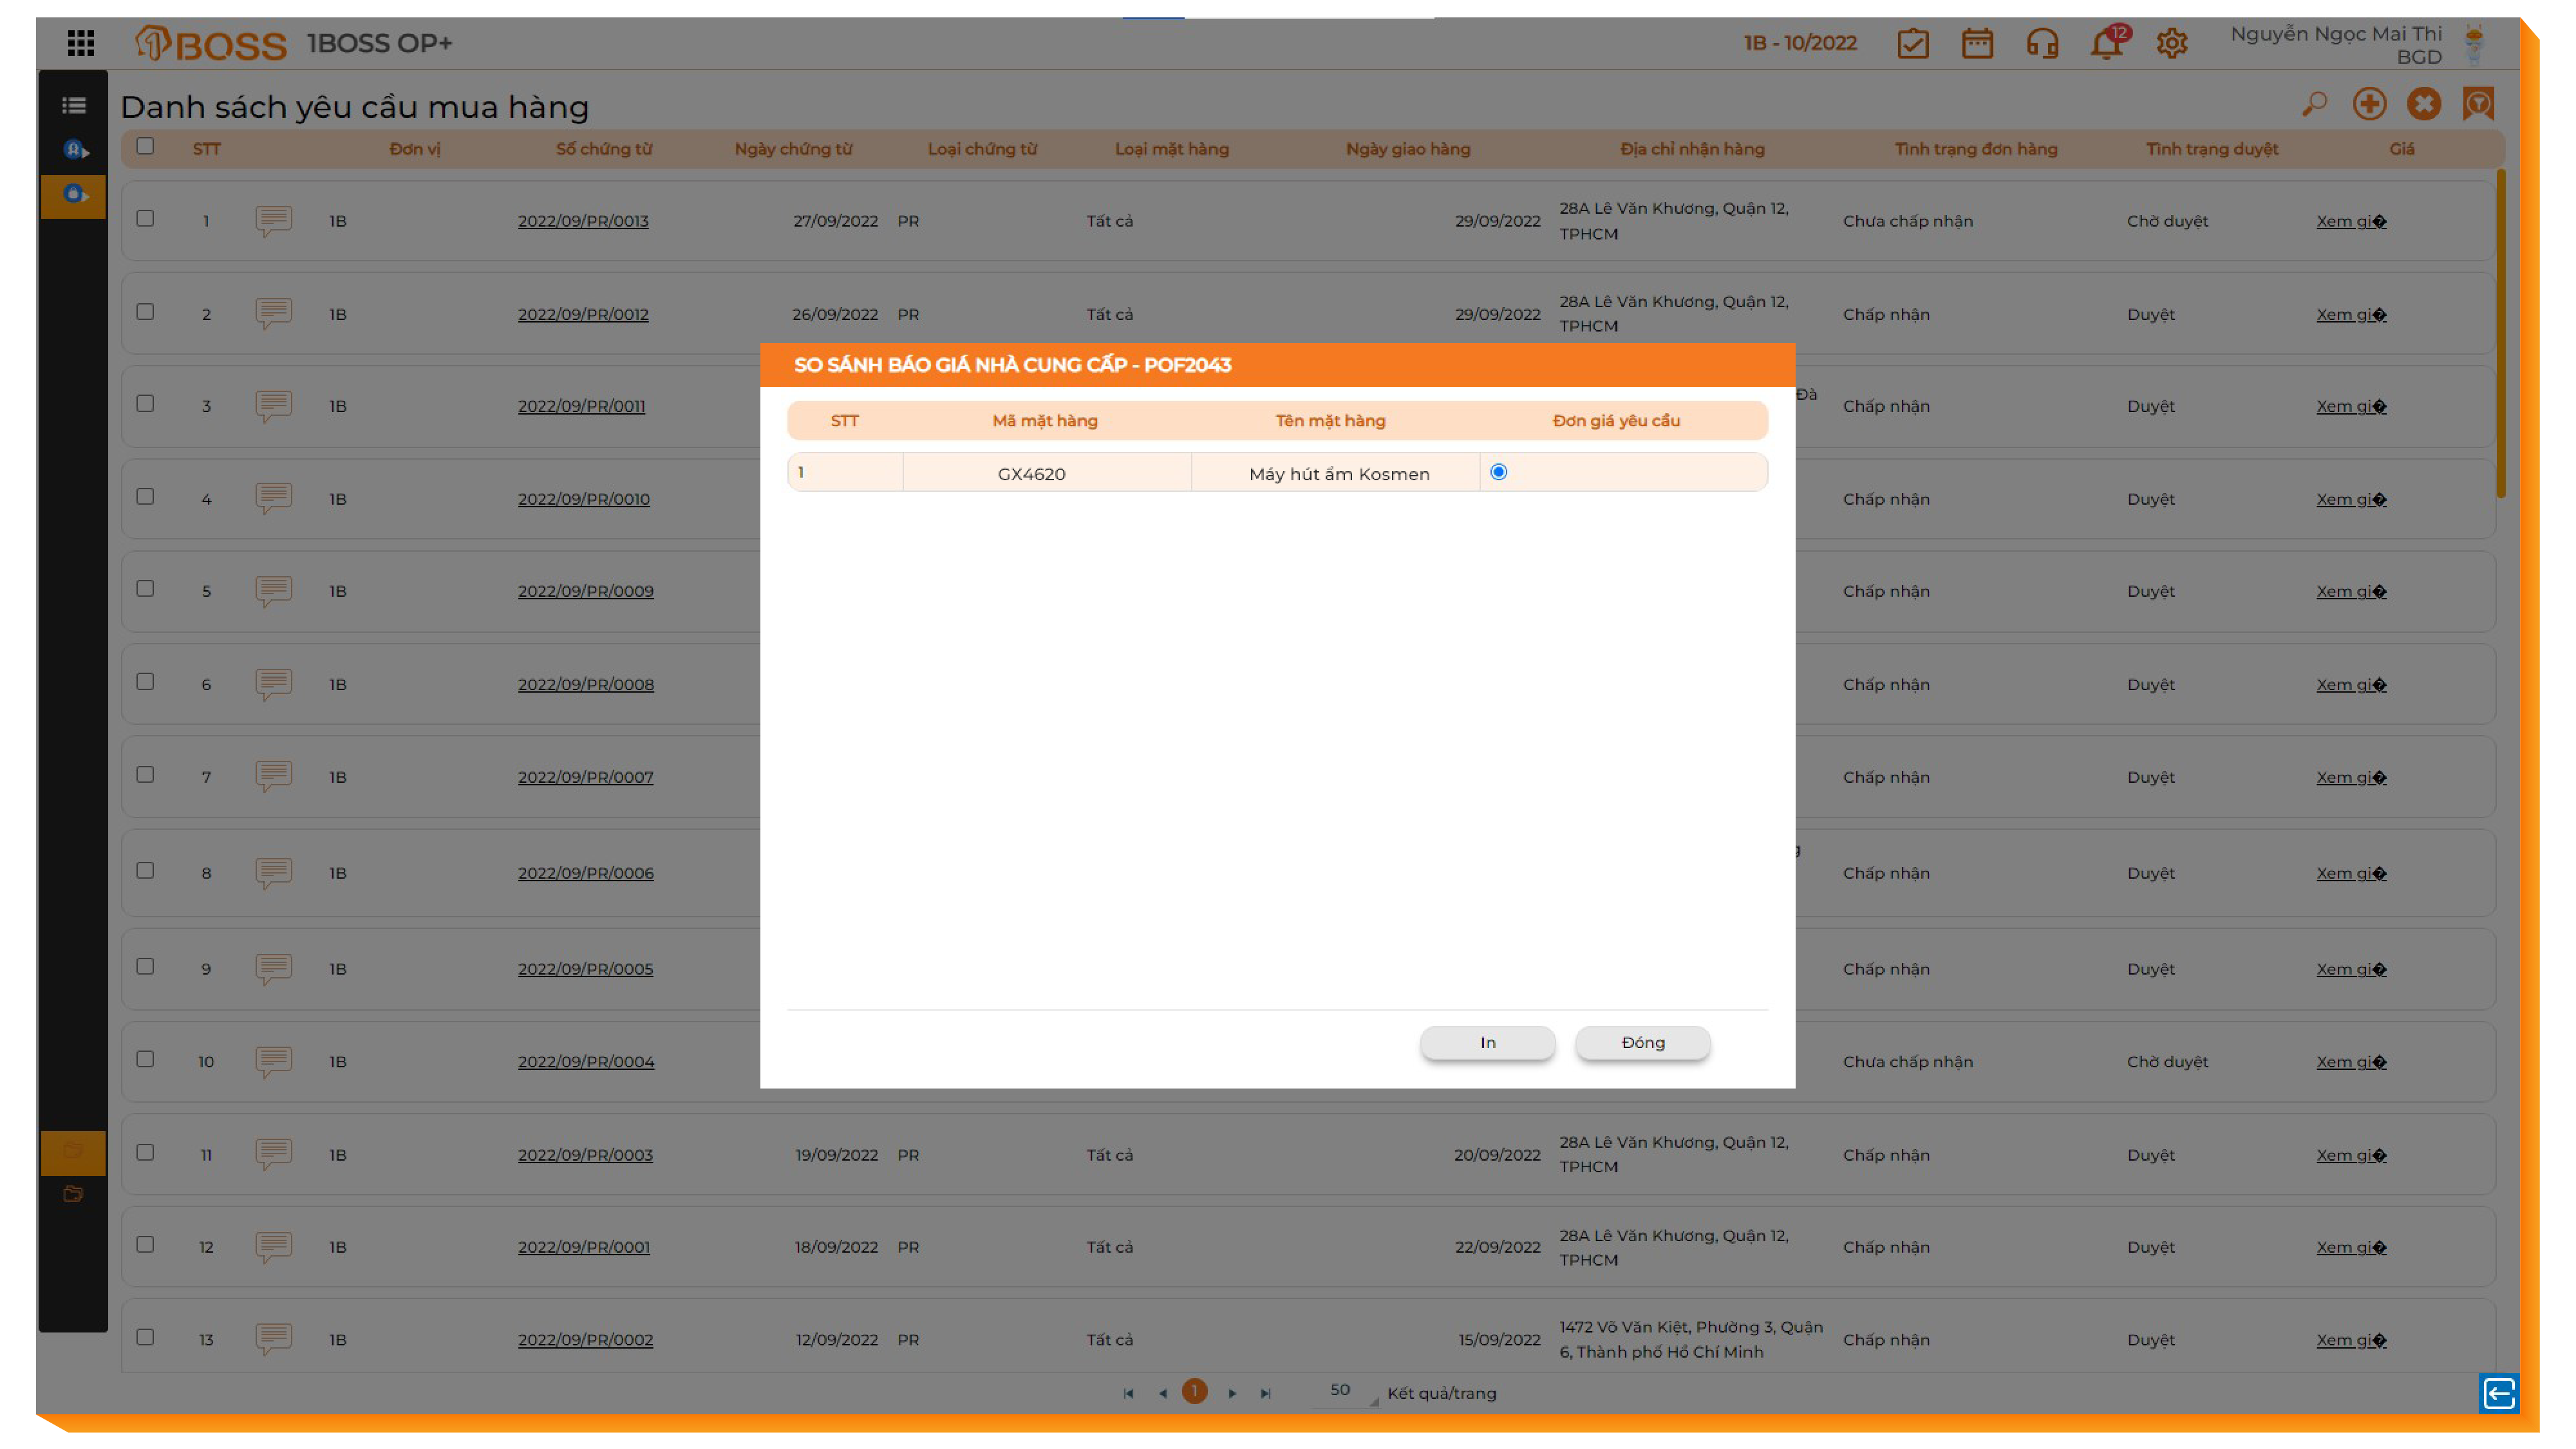Click the search magnifier icon
This screenshot has width=2576, height=1449.
click(x=2314, y=104)
